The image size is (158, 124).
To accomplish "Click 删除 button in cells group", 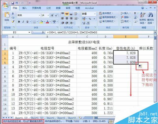I will (x=126, y=17).
